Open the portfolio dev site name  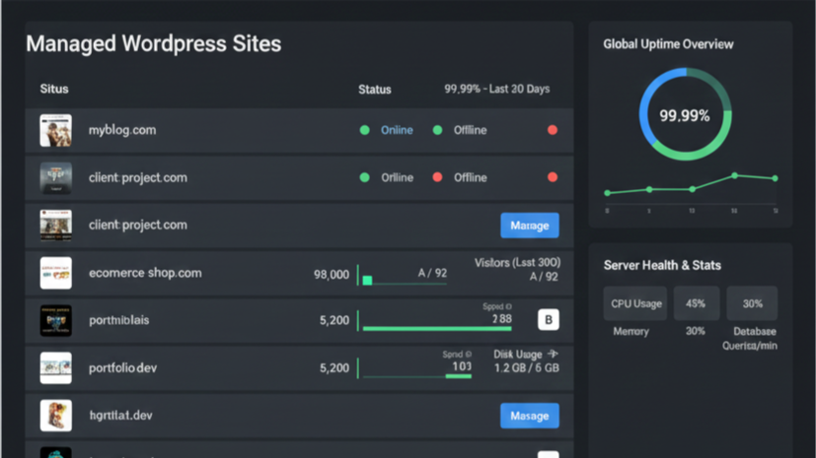click(x=122, y=367)
